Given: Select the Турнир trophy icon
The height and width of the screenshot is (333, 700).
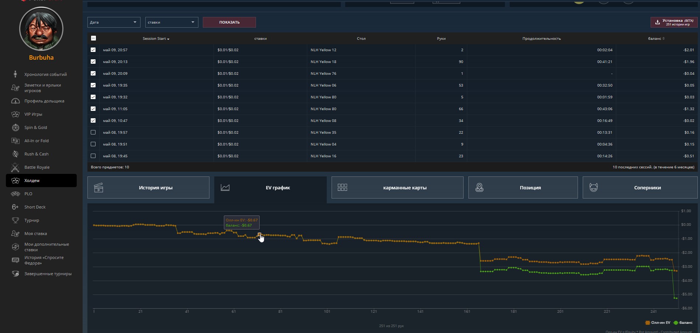Looking at the screenshot, I should (x=15, y=220).
